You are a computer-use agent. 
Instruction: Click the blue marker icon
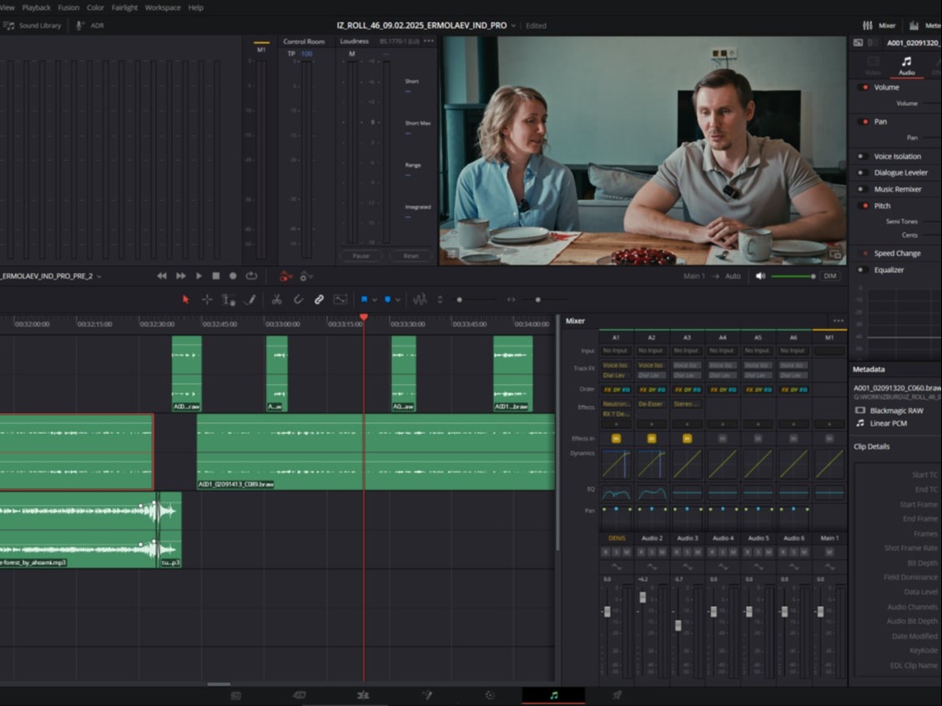click(x=387, y=300)
